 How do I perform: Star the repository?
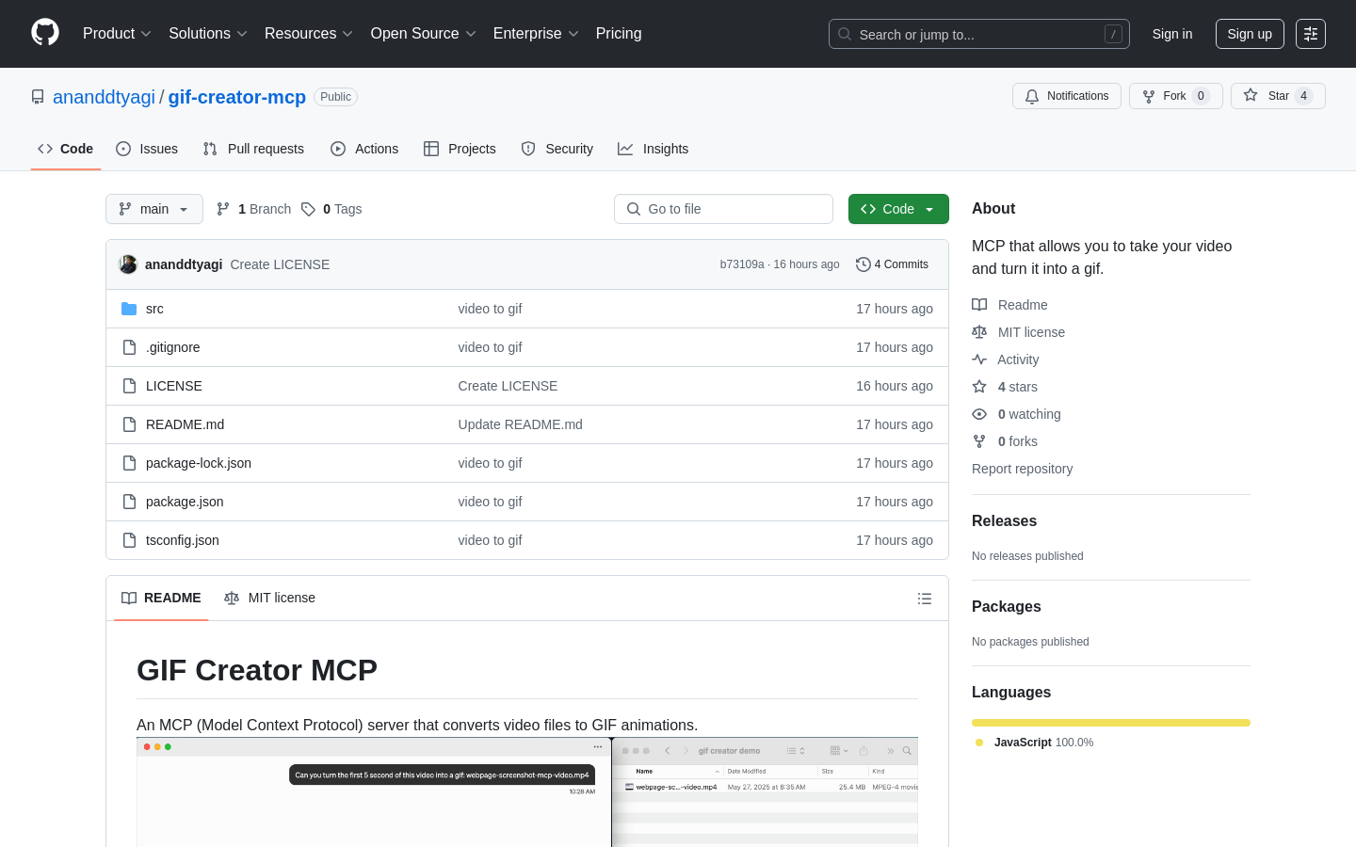pyautogui.click(x=1278, y=96)
